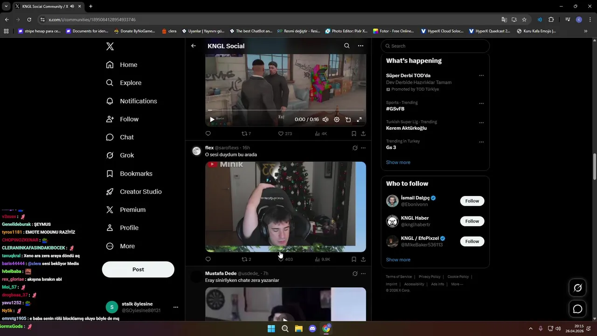The image size is (597, 336).
Task: Toggle picture-in-picture on top video
Action: [x=348, y=119]
